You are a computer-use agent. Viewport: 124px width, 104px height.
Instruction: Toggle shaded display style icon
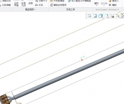(x=95, y=16)
